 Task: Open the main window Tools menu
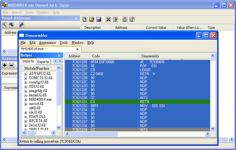pos(29,12)
